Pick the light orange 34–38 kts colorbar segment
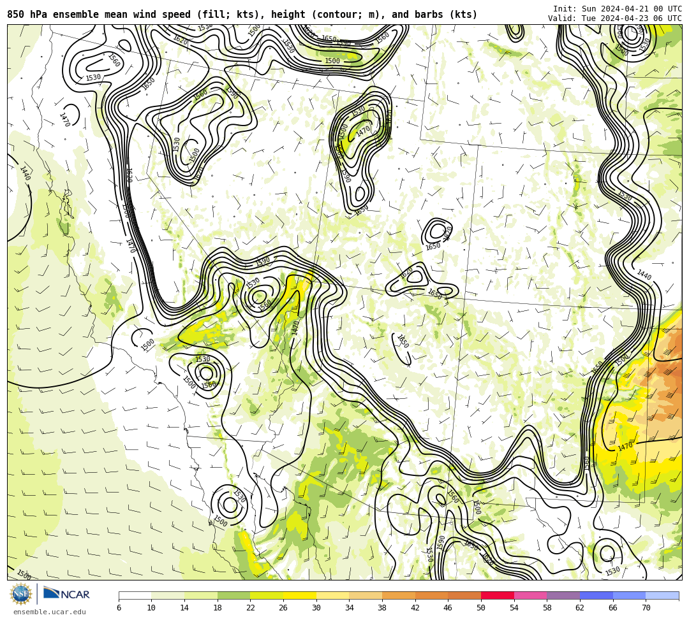 pyautogui.click(x=366, y=595)
